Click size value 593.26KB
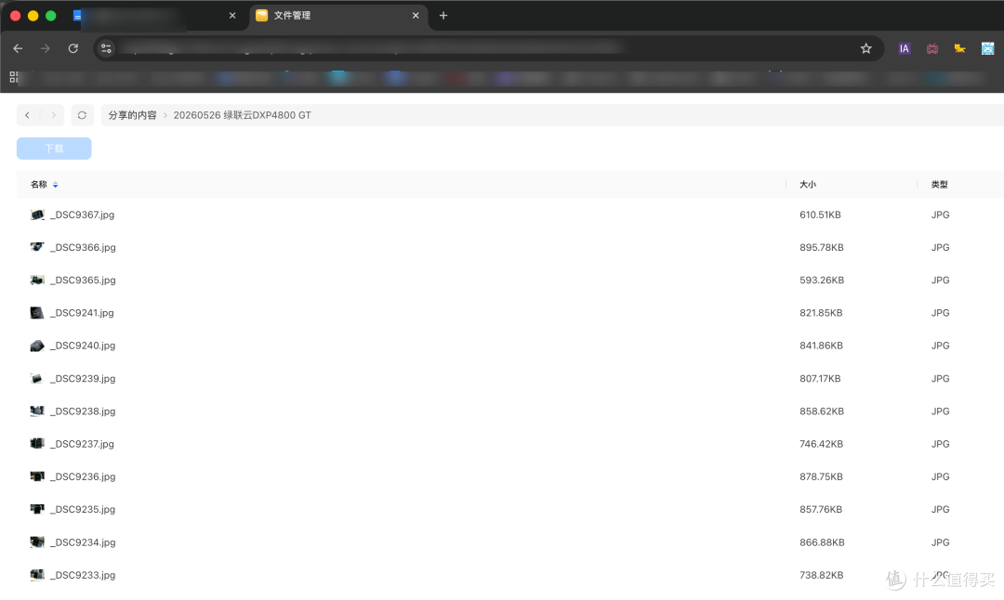 click(x=822, y=280)
